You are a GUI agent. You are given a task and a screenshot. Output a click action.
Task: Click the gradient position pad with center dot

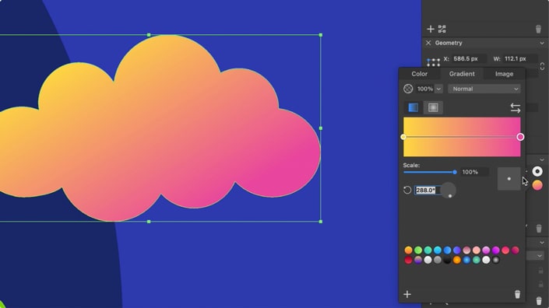pyautogui.click(x=509, y=179)
